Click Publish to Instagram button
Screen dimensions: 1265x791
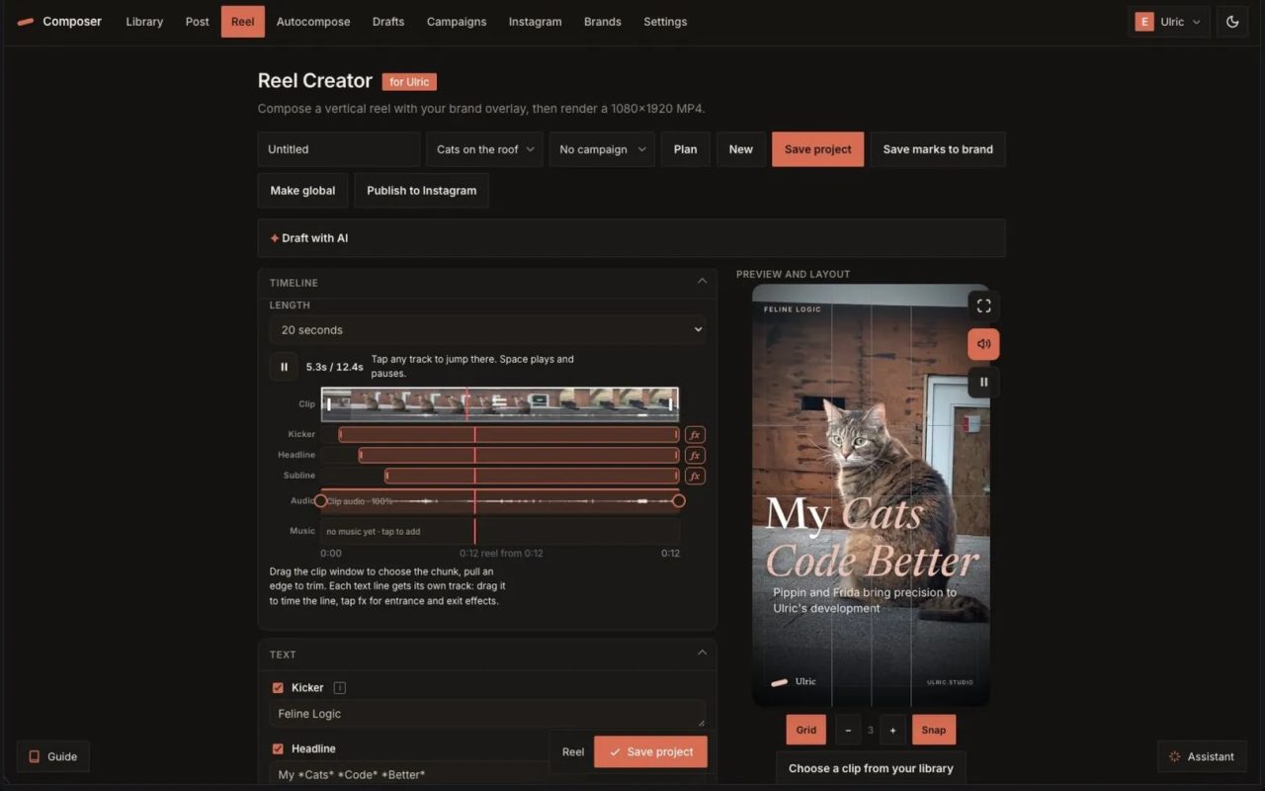click(422, 191)
